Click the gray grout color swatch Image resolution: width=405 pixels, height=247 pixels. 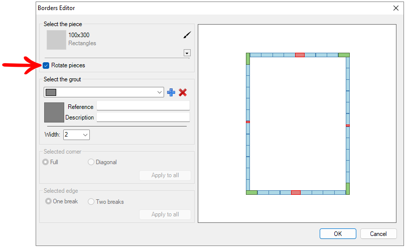click(54, 112)
